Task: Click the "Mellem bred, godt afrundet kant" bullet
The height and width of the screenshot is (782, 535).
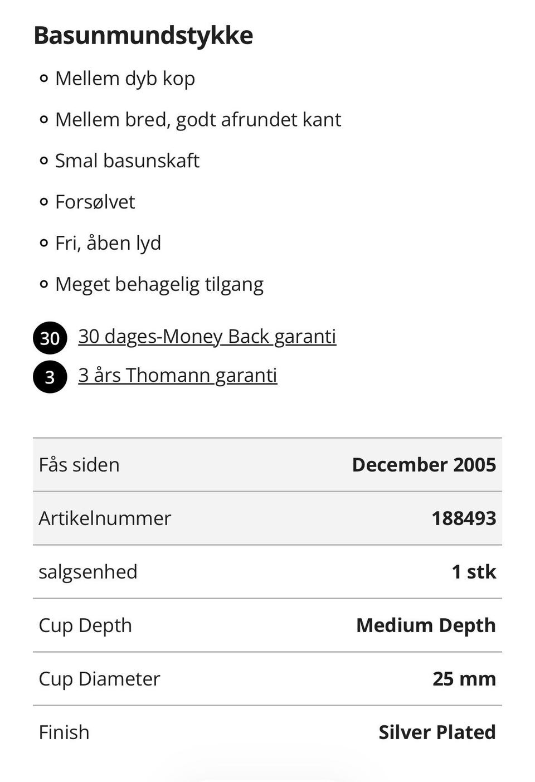Action: [x=198, y=120]
